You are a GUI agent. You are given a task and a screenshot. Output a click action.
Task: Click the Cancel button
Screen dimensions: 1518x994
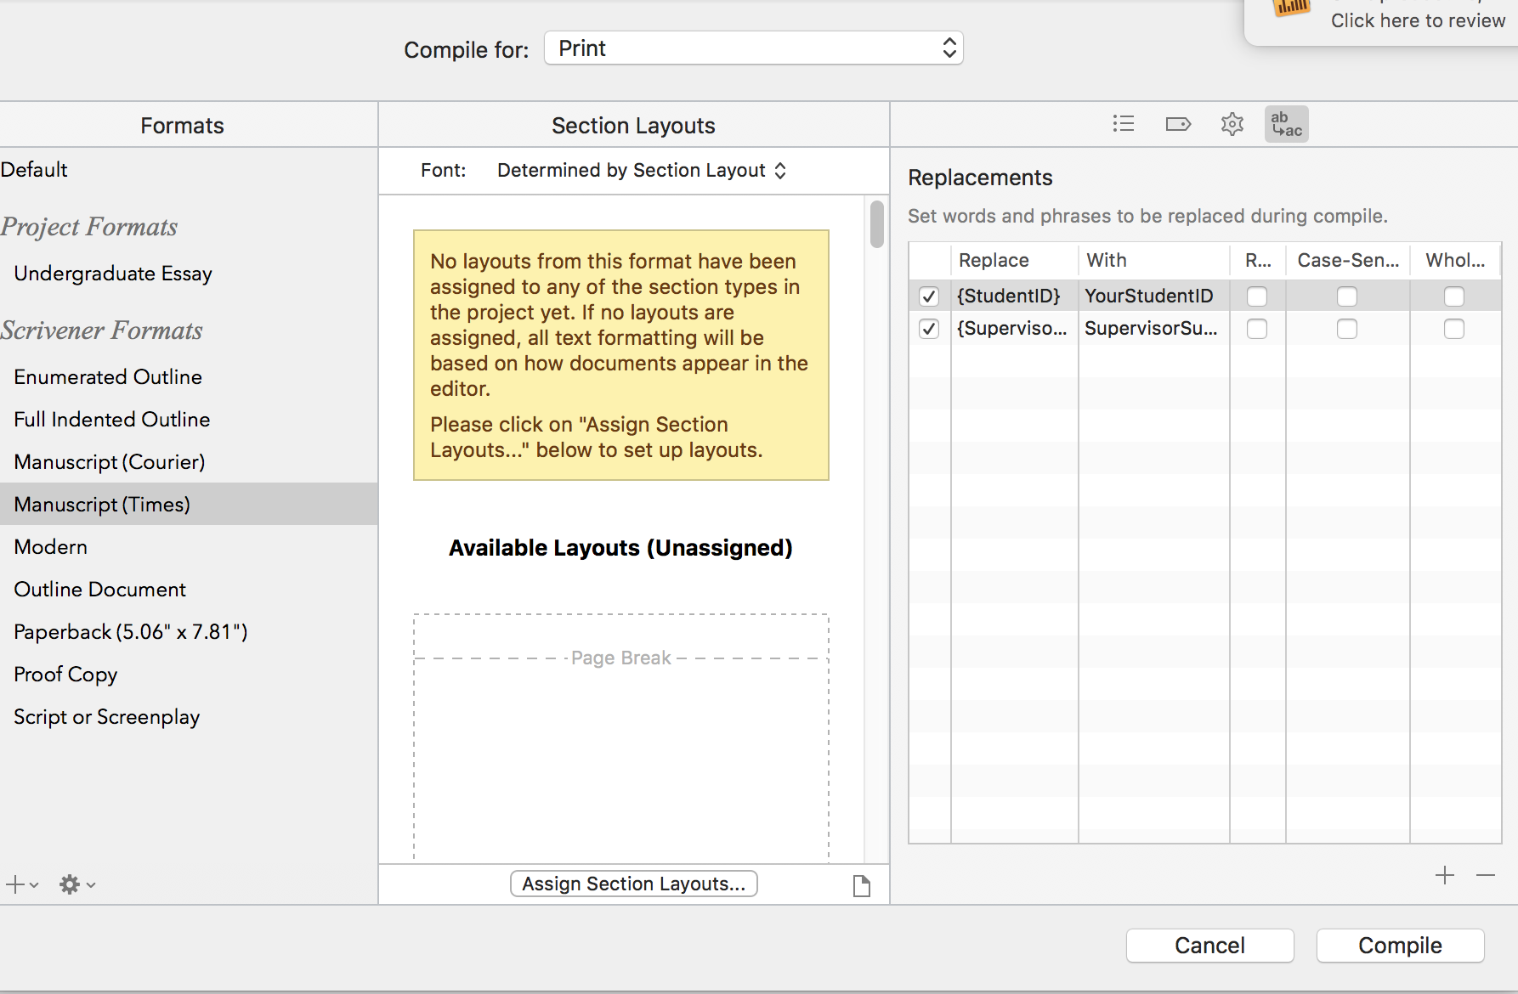tap(1209, 946)
